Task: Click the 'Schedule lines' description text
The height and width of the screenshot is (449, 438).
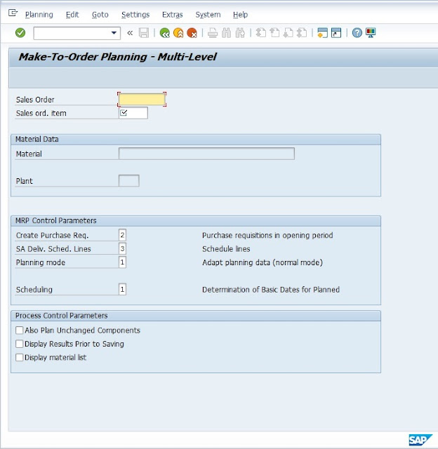Action: tap(226, 249)
